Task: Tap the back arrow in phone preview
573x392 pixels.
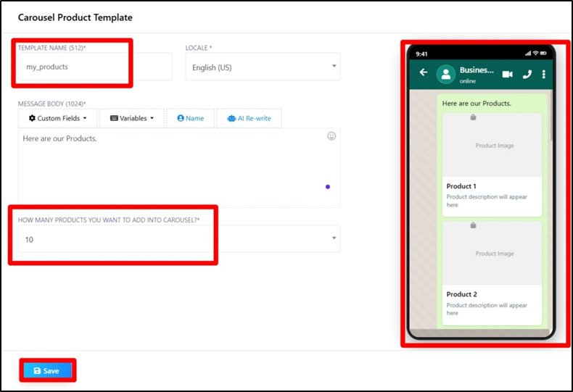Action: point(424,73)
